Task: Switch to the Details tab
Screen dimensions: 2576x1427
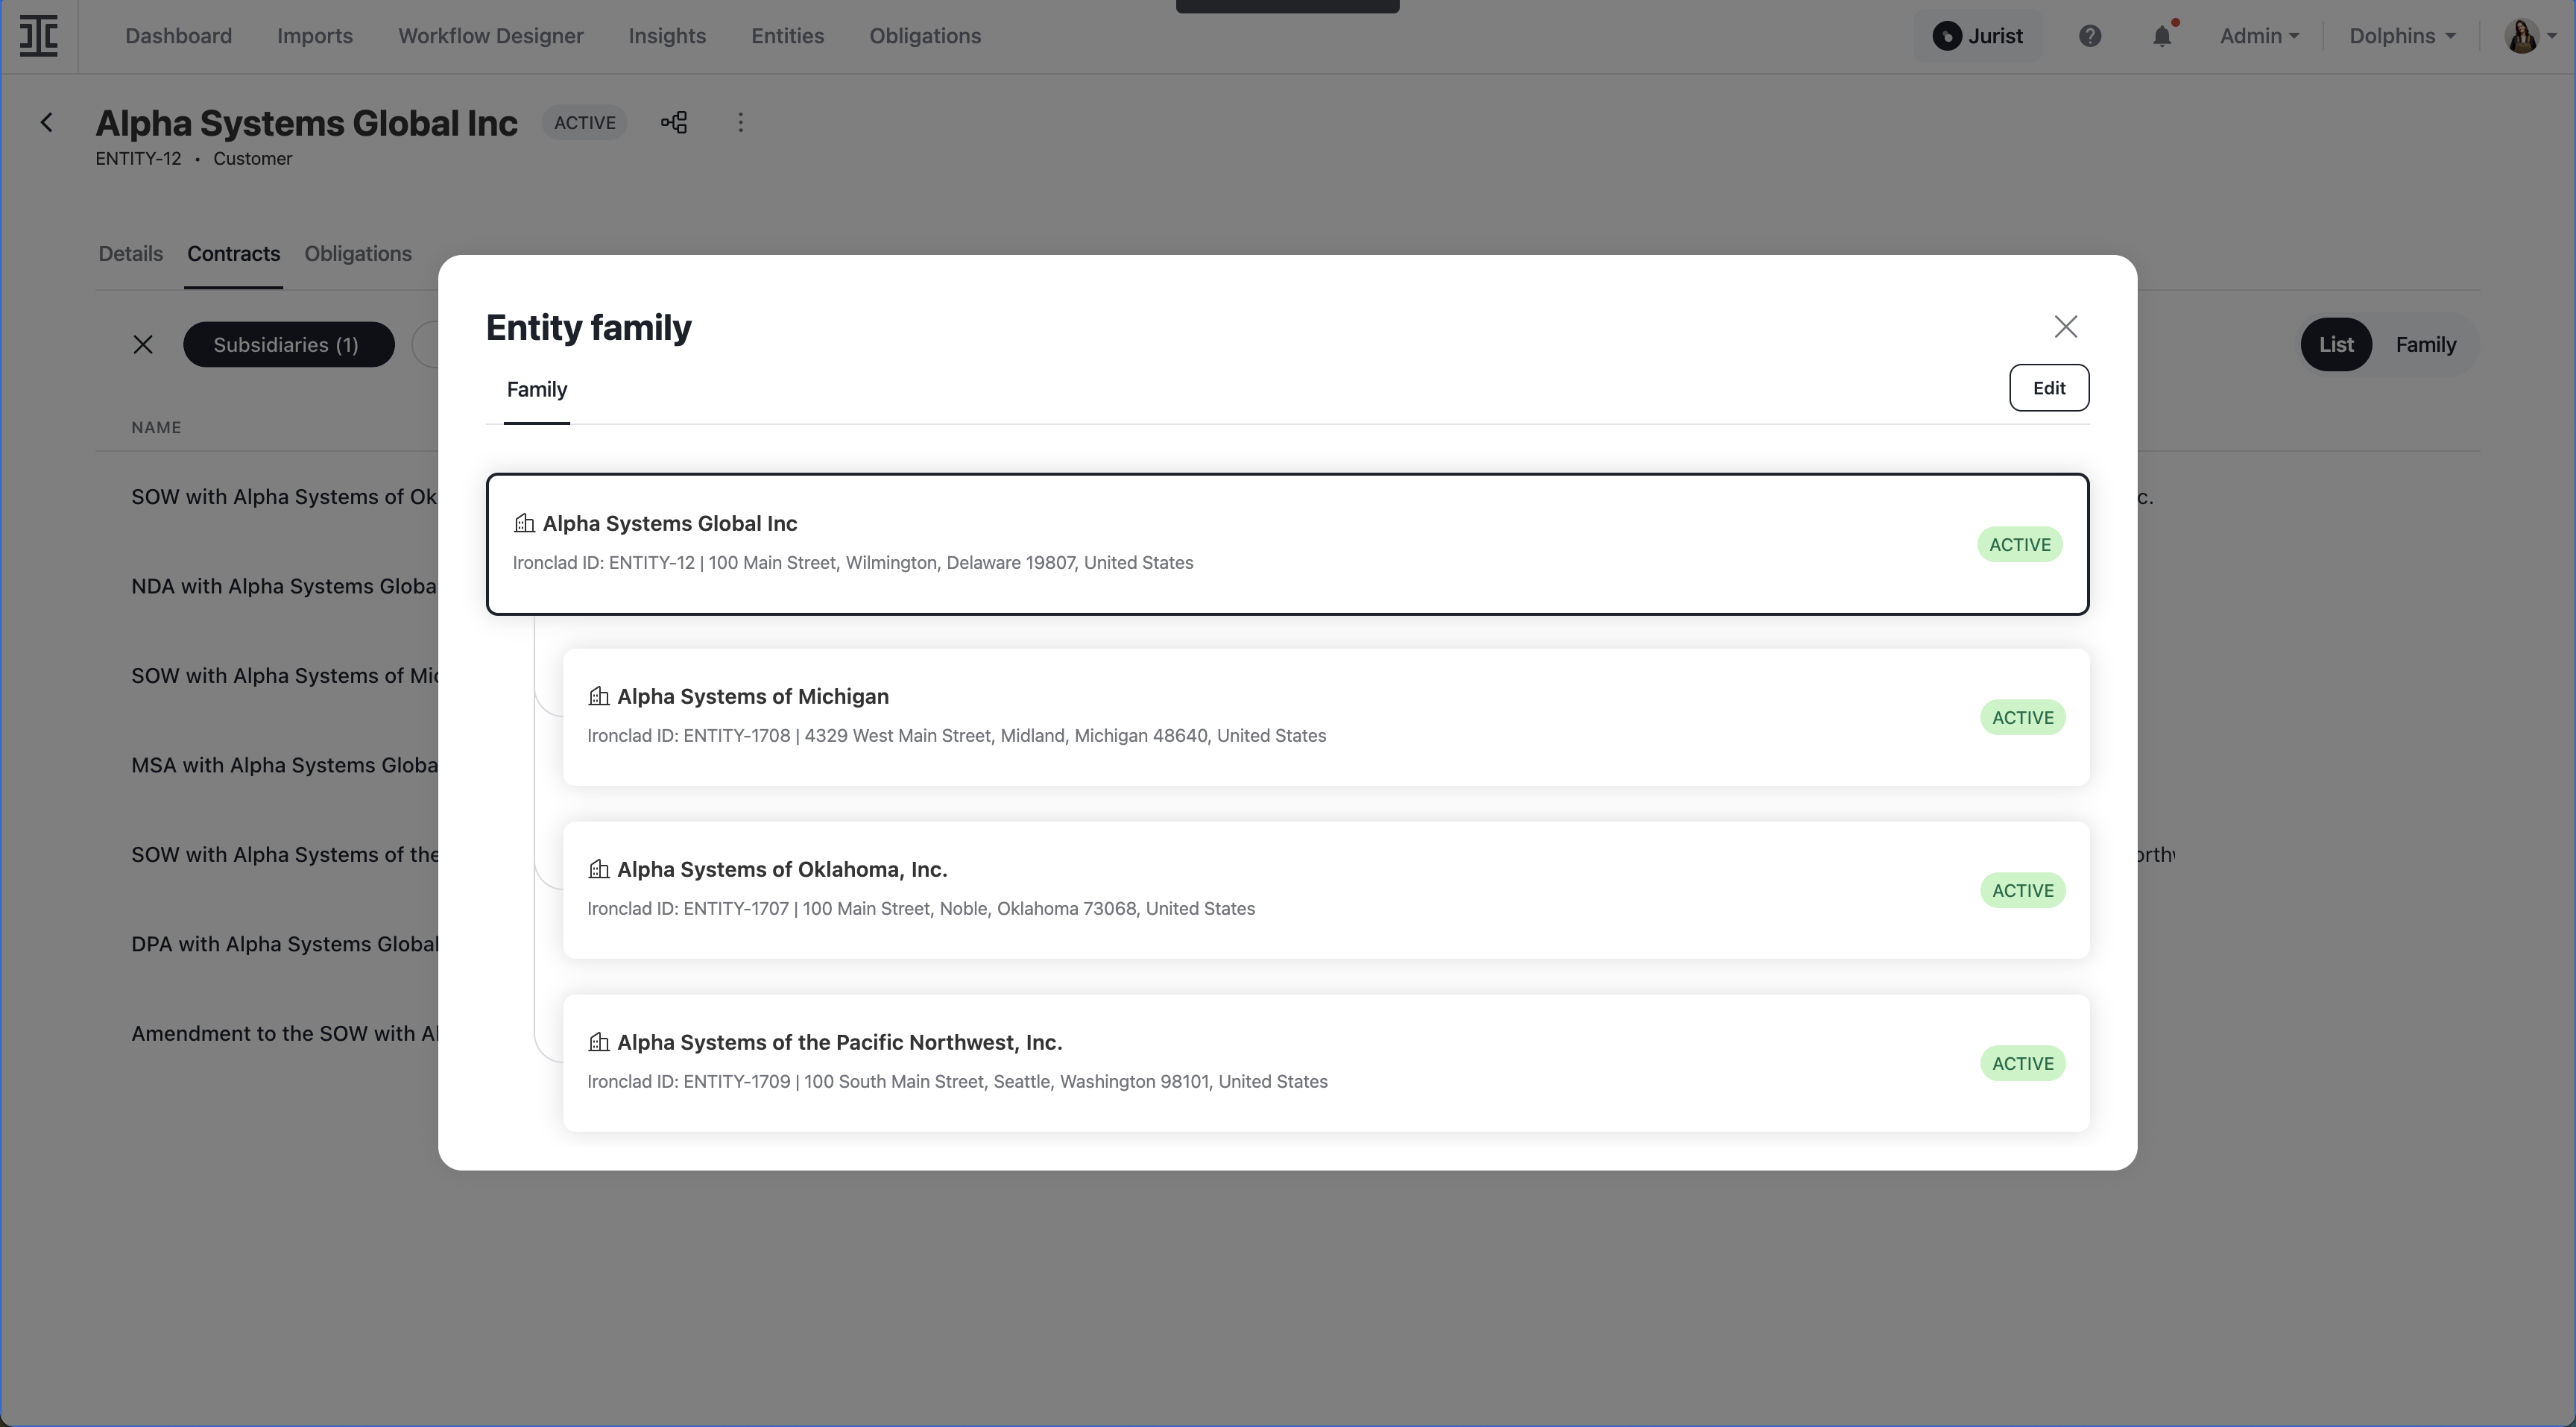Action: pyautogui.click(x=130, y=253)
